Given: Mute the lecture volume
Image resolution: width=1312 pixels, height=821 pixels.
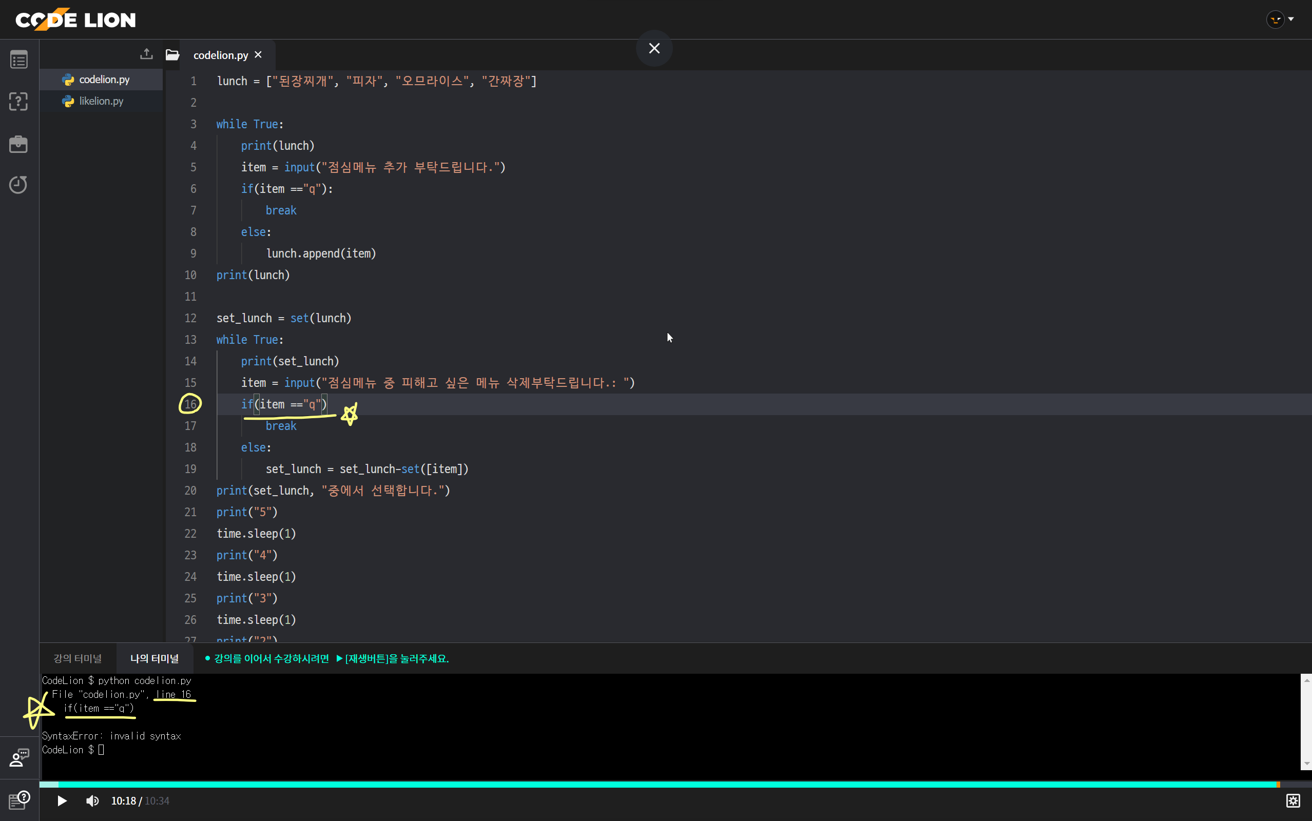Looking at the screenshot, I should coord(92,801).
